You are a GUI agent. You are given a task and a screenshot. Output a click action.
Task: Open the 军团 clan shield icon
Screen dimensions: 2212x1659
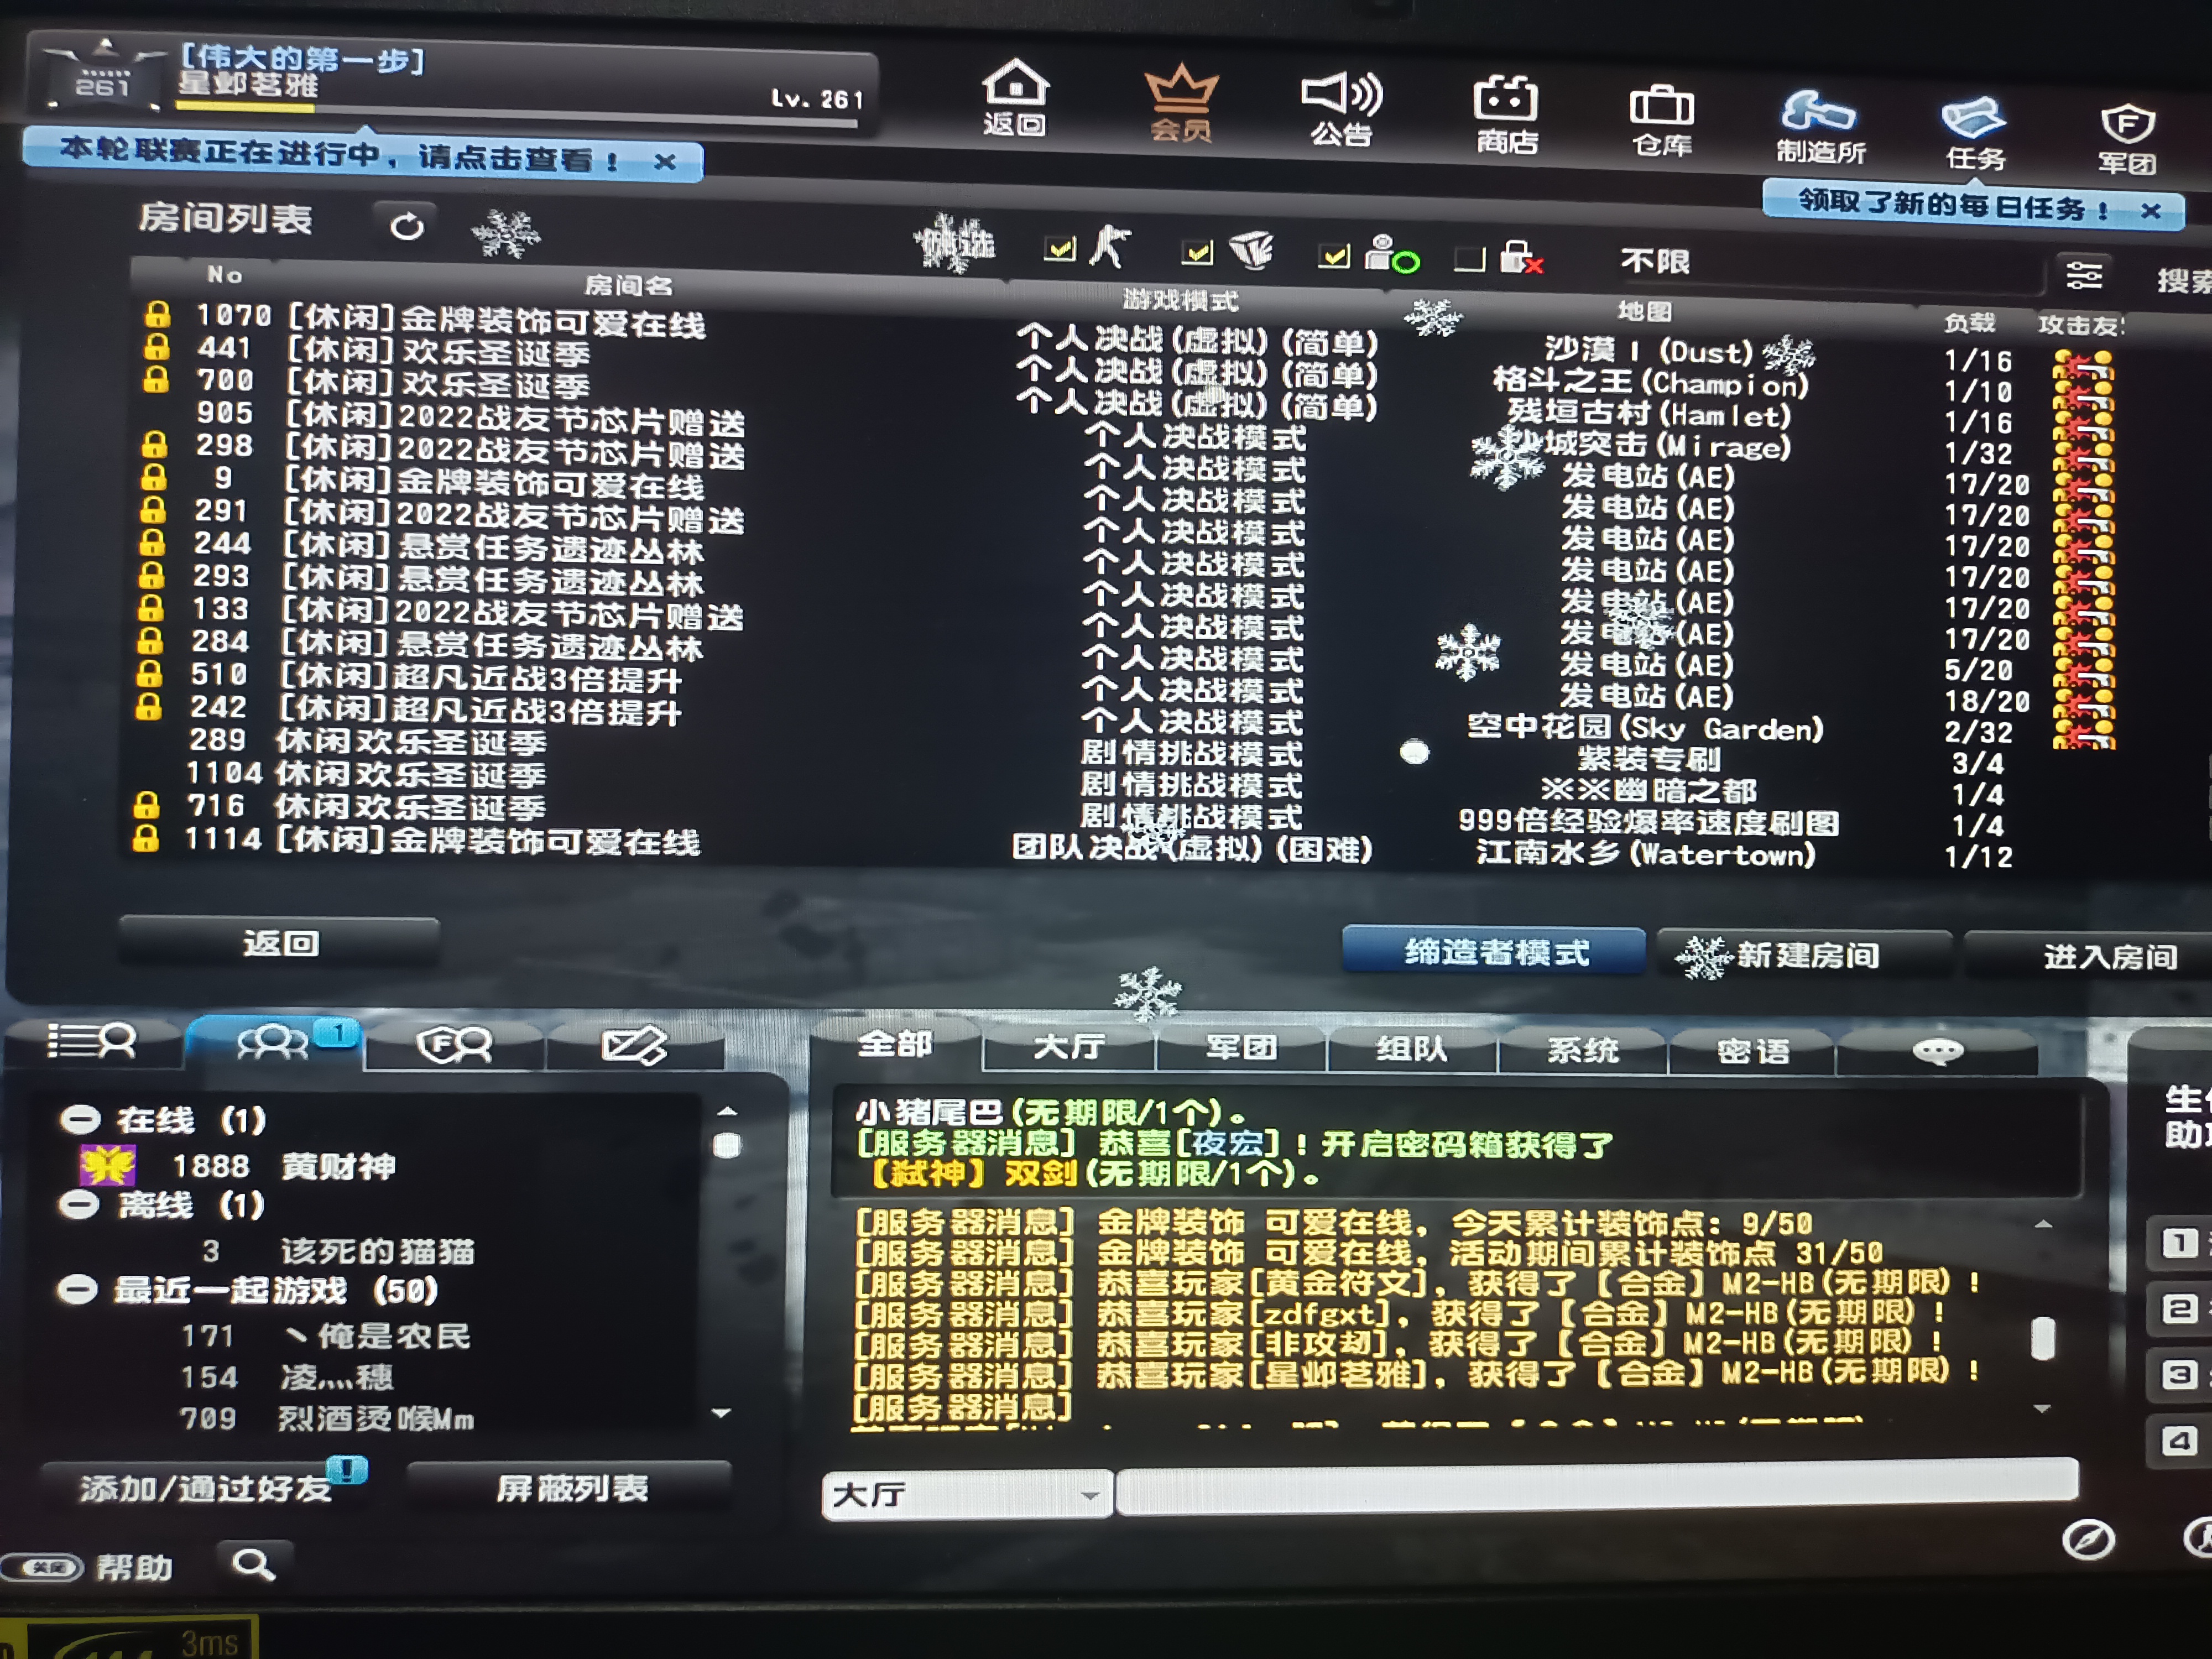pyautogui.click(x=2127, y=140)
